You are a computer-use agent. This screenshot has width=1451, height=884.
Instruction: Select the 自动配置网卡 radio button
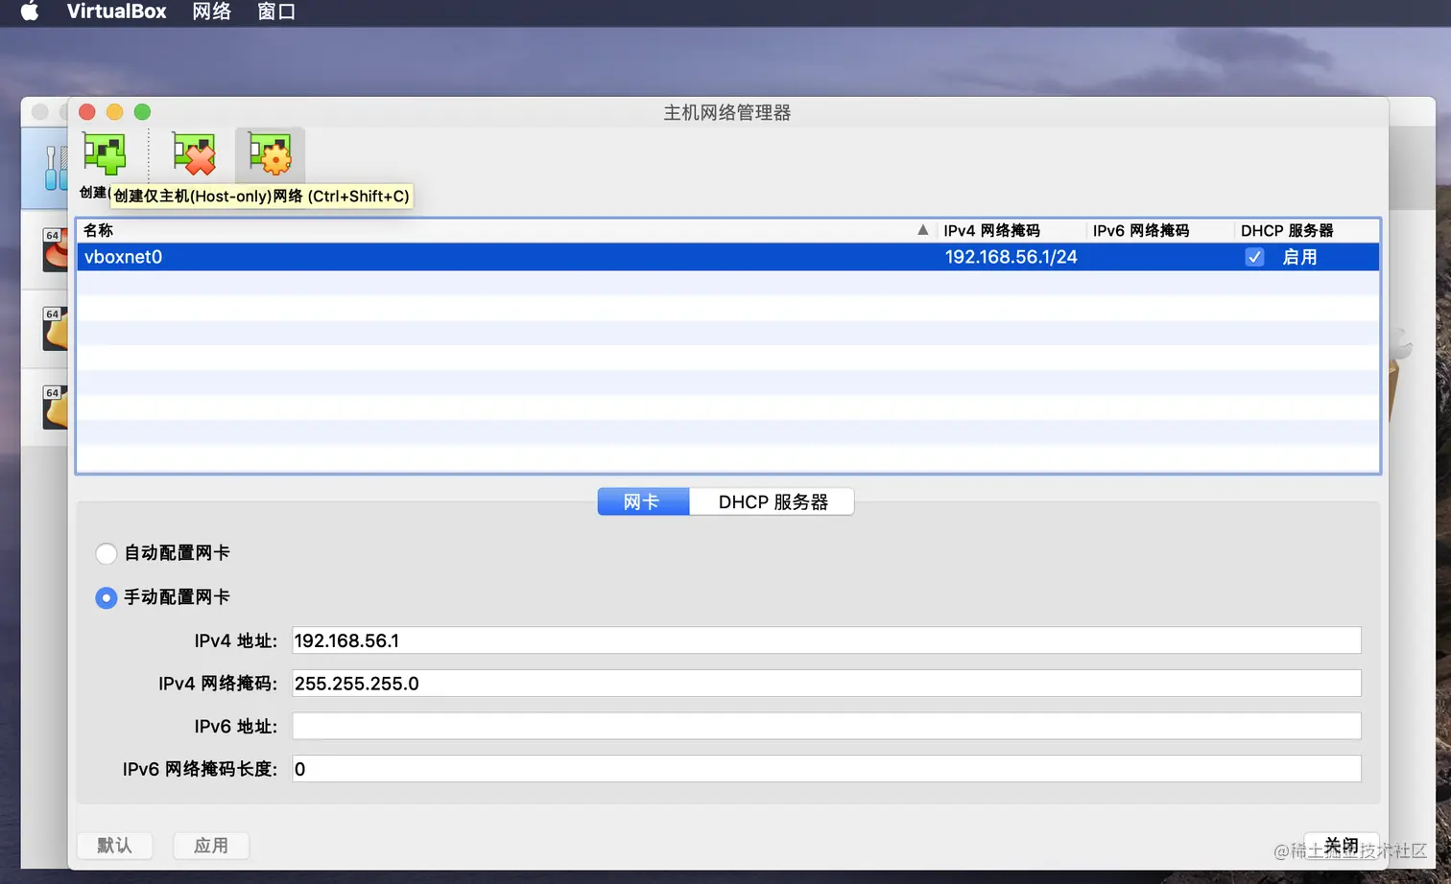(x=107, y=553)
